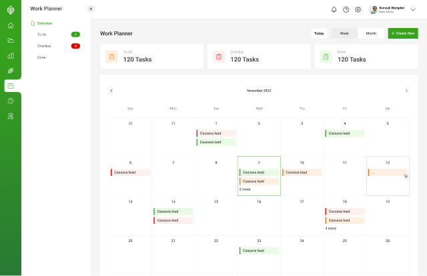The image size is (427, 276).
Task: Open notifications bell icon
Action: [x=334, y=10]
